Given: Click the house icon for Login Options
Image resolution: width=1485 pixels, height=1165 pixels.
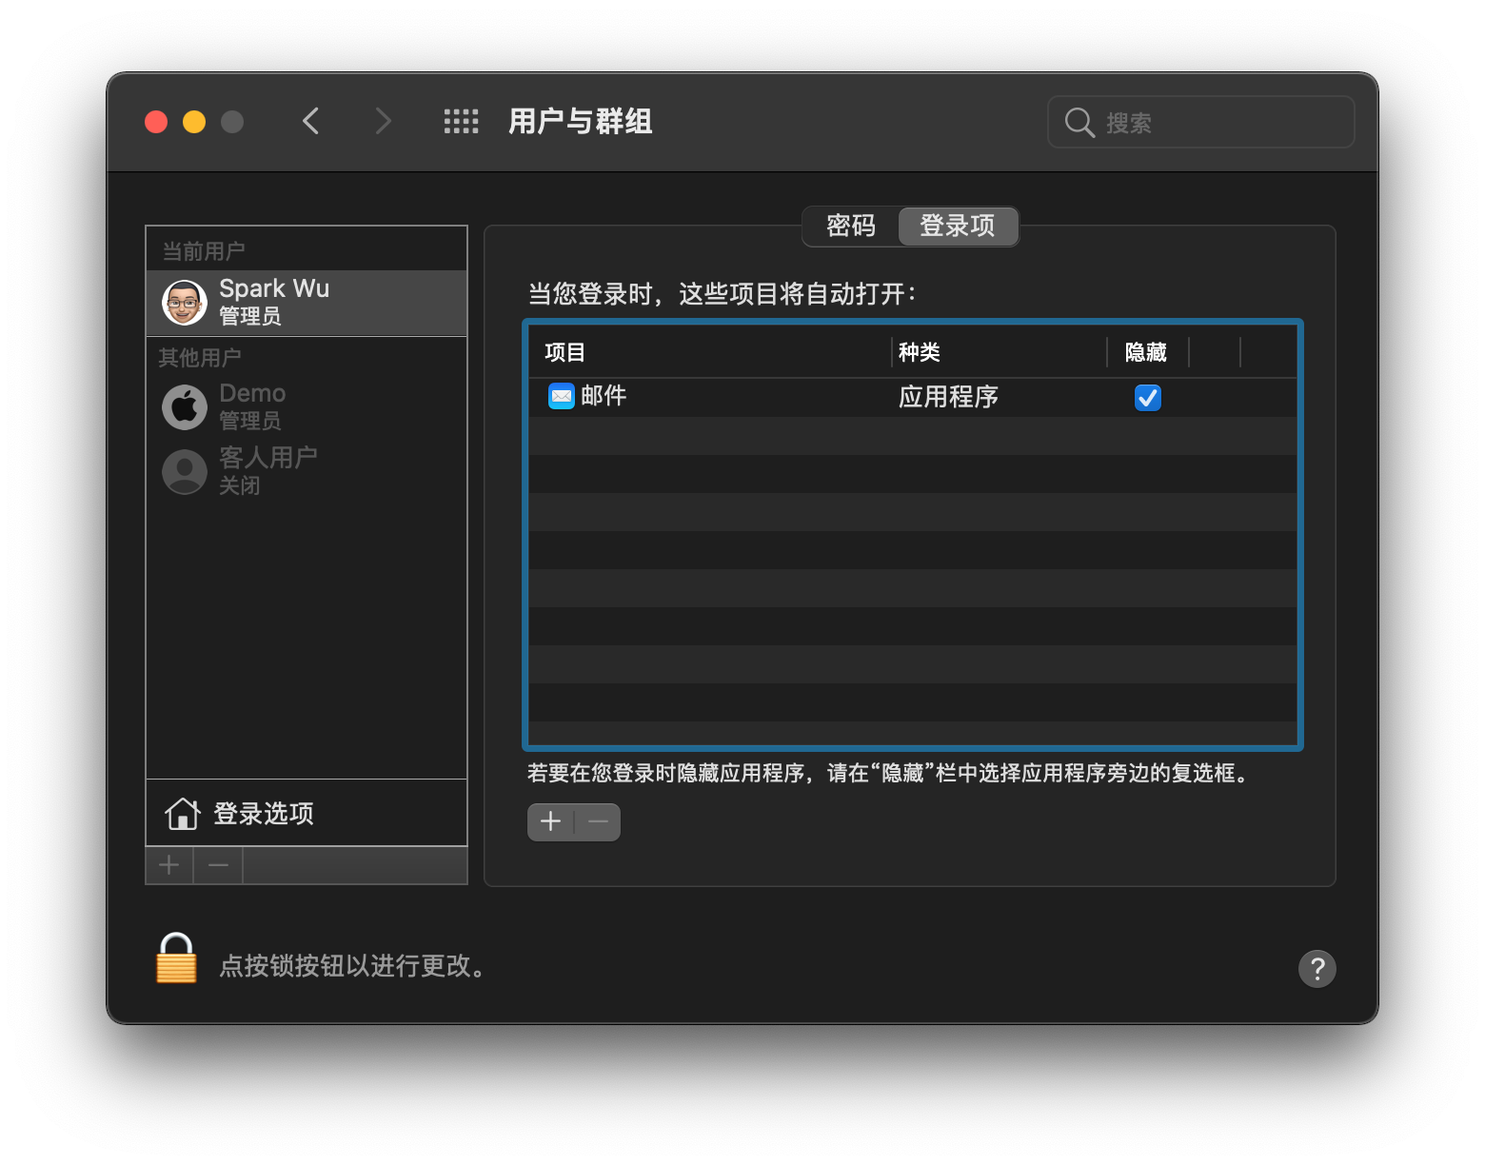Looking at the screenshot, I should tap(182, 814).
